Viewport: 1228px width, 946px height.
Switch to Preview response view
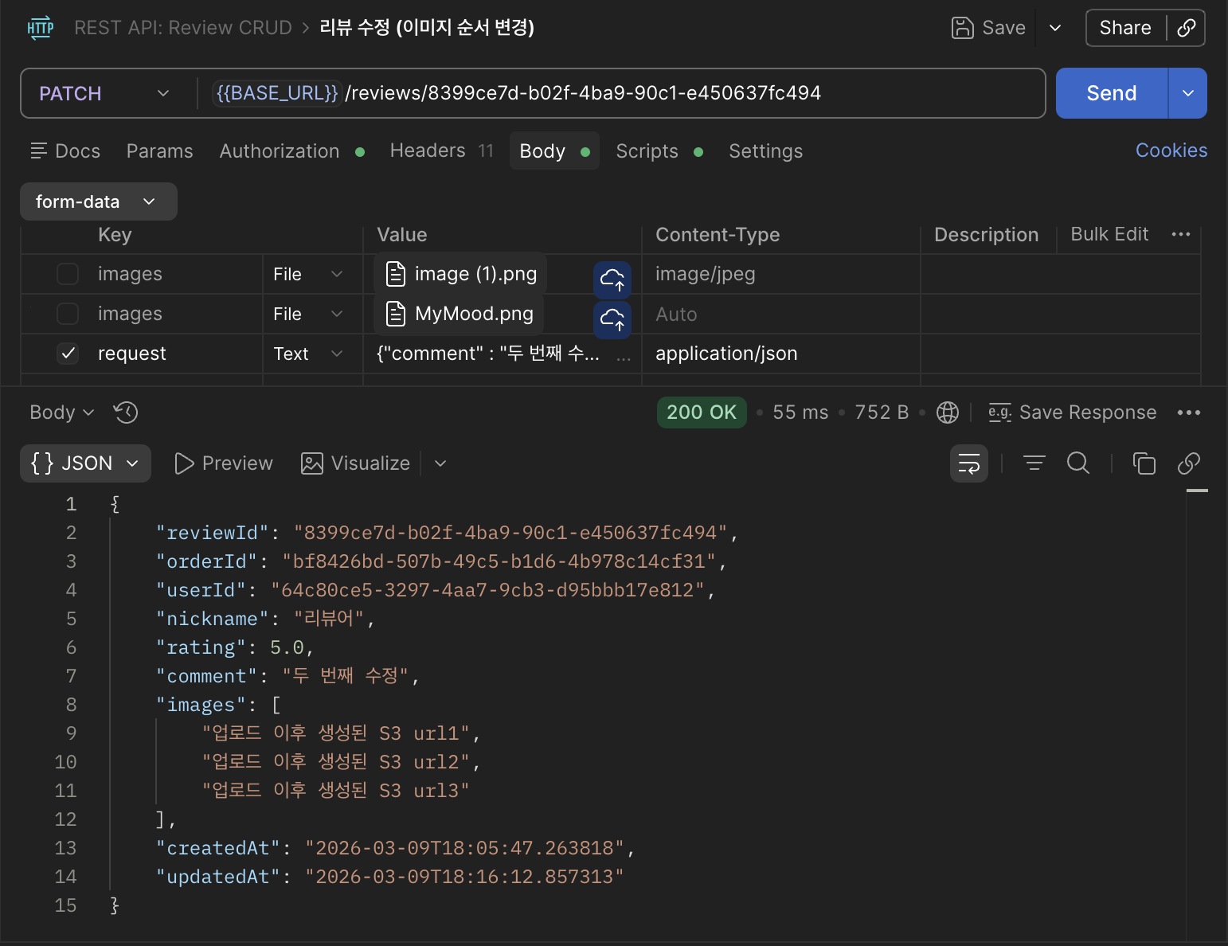tap(224, 463)
